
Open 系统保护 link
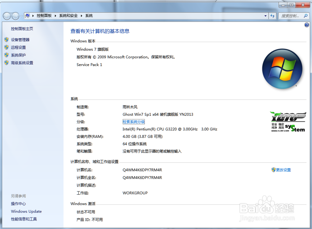pos(18,55)
